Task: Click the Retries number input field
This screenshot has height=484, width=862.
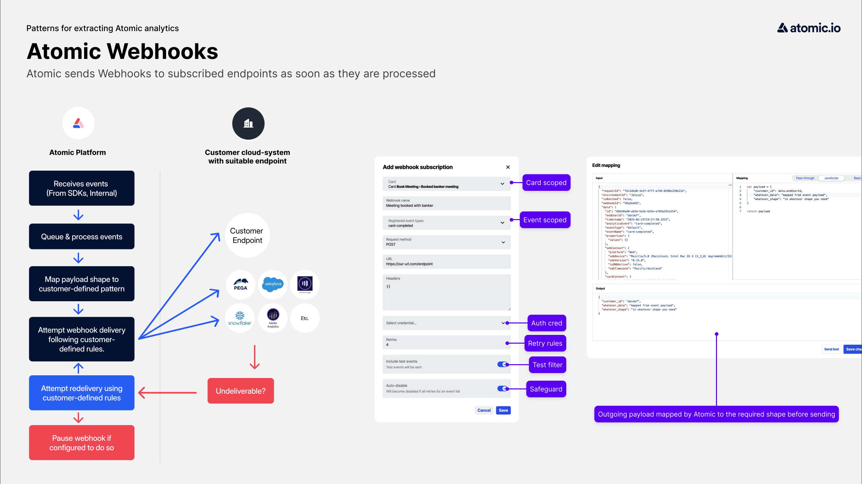Action: [444, 345]
